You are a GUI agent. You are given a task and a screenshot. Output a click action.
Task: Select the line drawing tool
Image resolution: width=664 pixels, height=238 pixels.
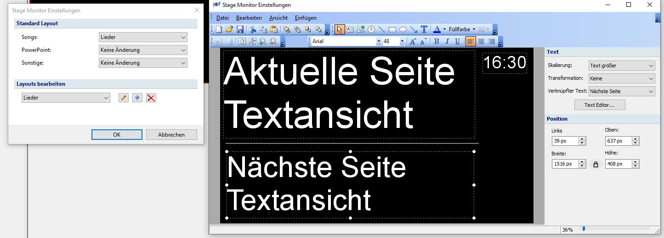(381, 29)
